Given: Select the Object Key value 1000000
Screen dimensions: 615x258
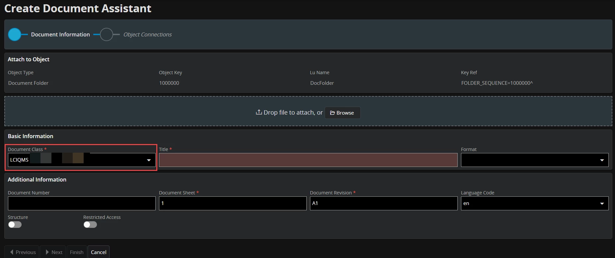Looking at the screenshot, I should point(169,83).
